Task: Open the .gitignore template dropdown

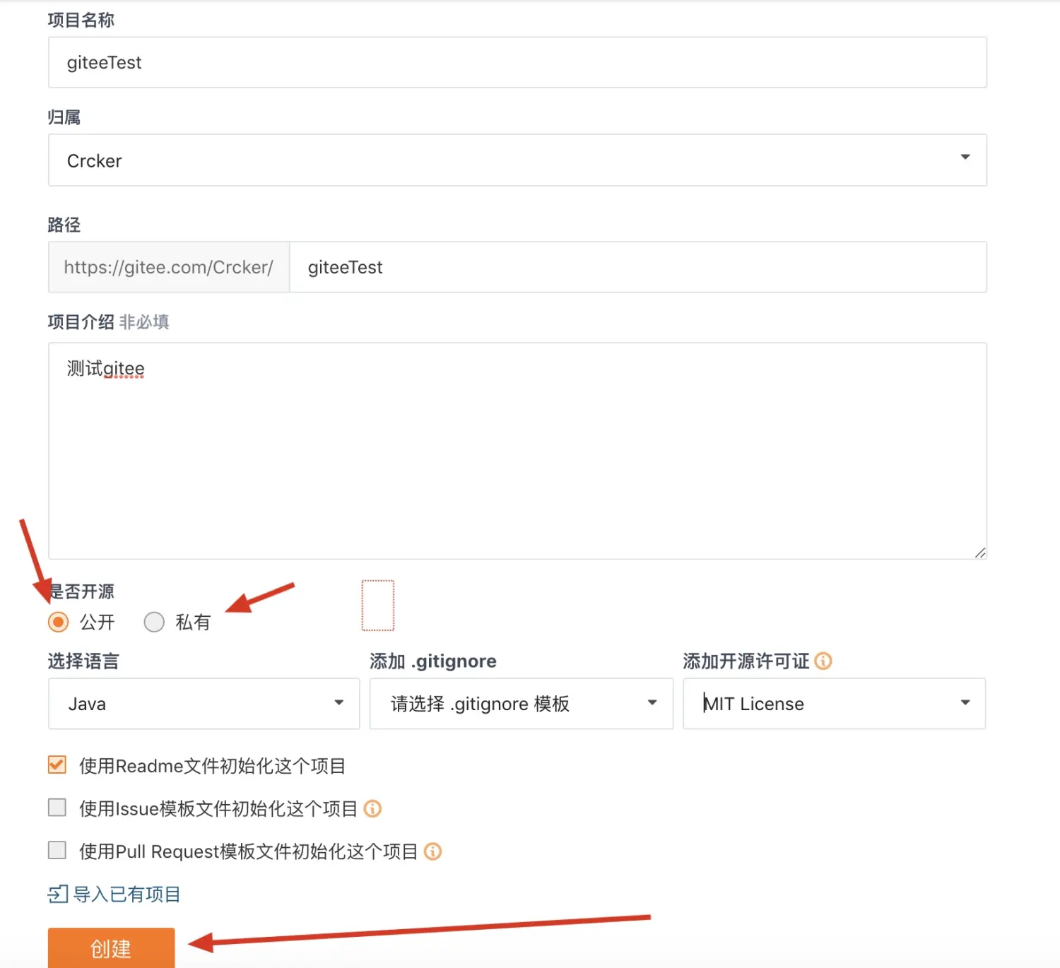Action: click(x=522, y=704)
